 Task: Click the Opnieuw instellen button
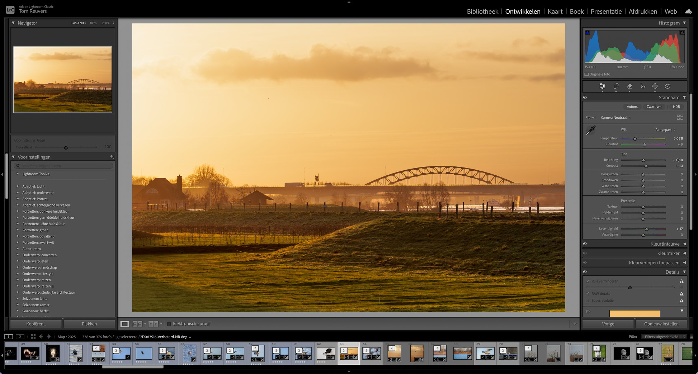point(661,324)
